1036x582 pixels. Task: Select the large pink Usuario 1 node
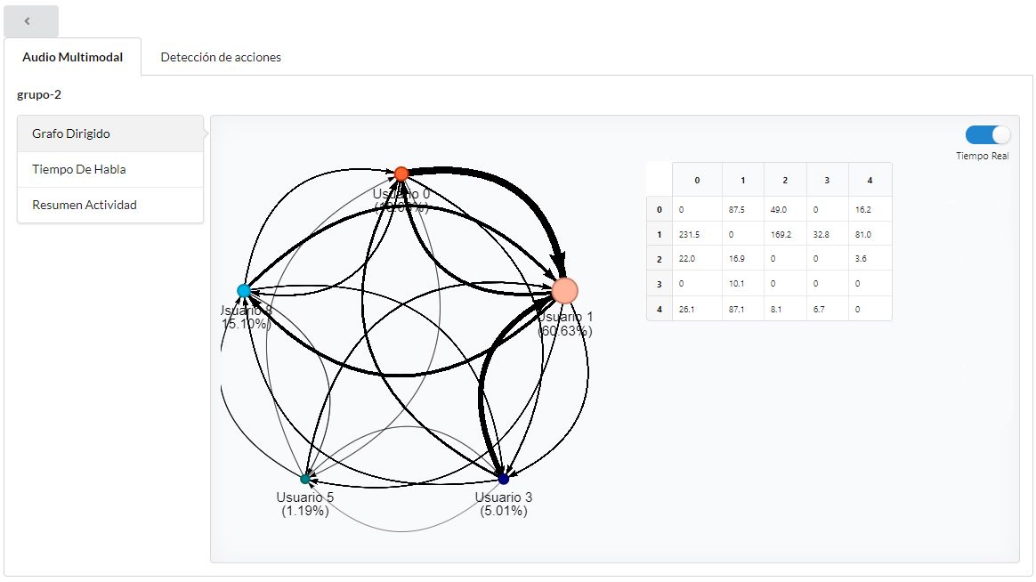(x=564, y=290)
